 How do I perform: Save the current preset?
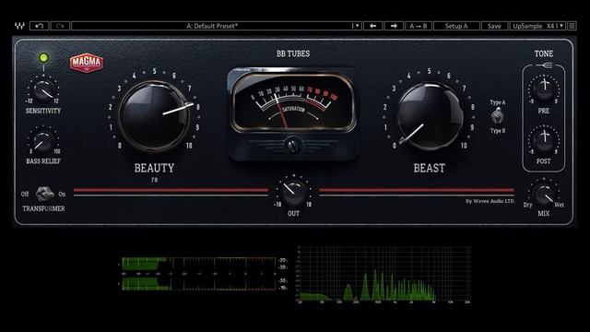pos(494,26)
